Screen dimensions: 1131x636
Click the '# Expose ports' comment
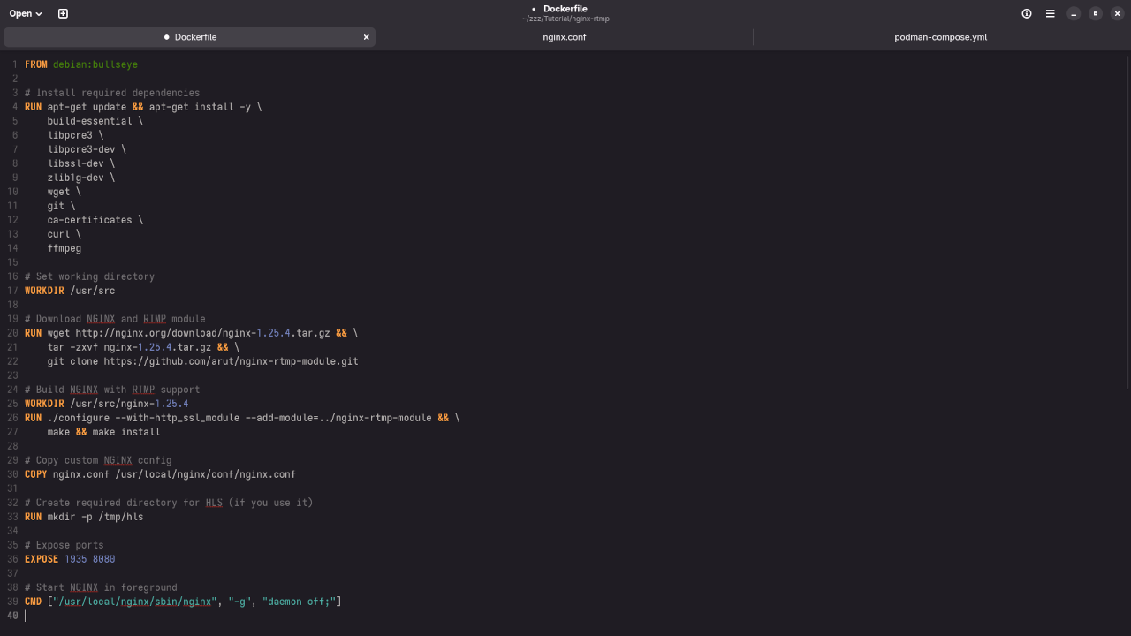pos(65,545)
